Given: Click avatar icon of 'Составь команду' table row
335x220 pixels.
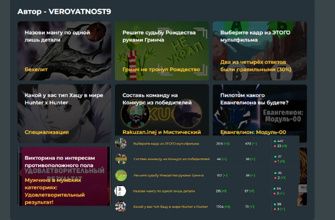Looking at the screenshot, I should click(121, 159).
